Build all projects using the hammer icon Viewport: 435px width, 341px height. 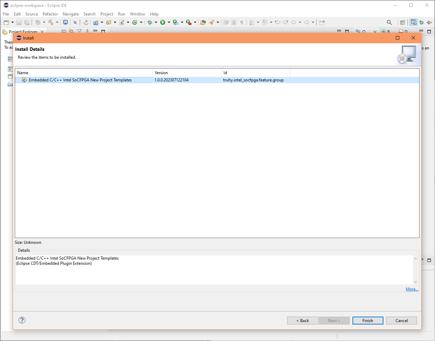51,22
